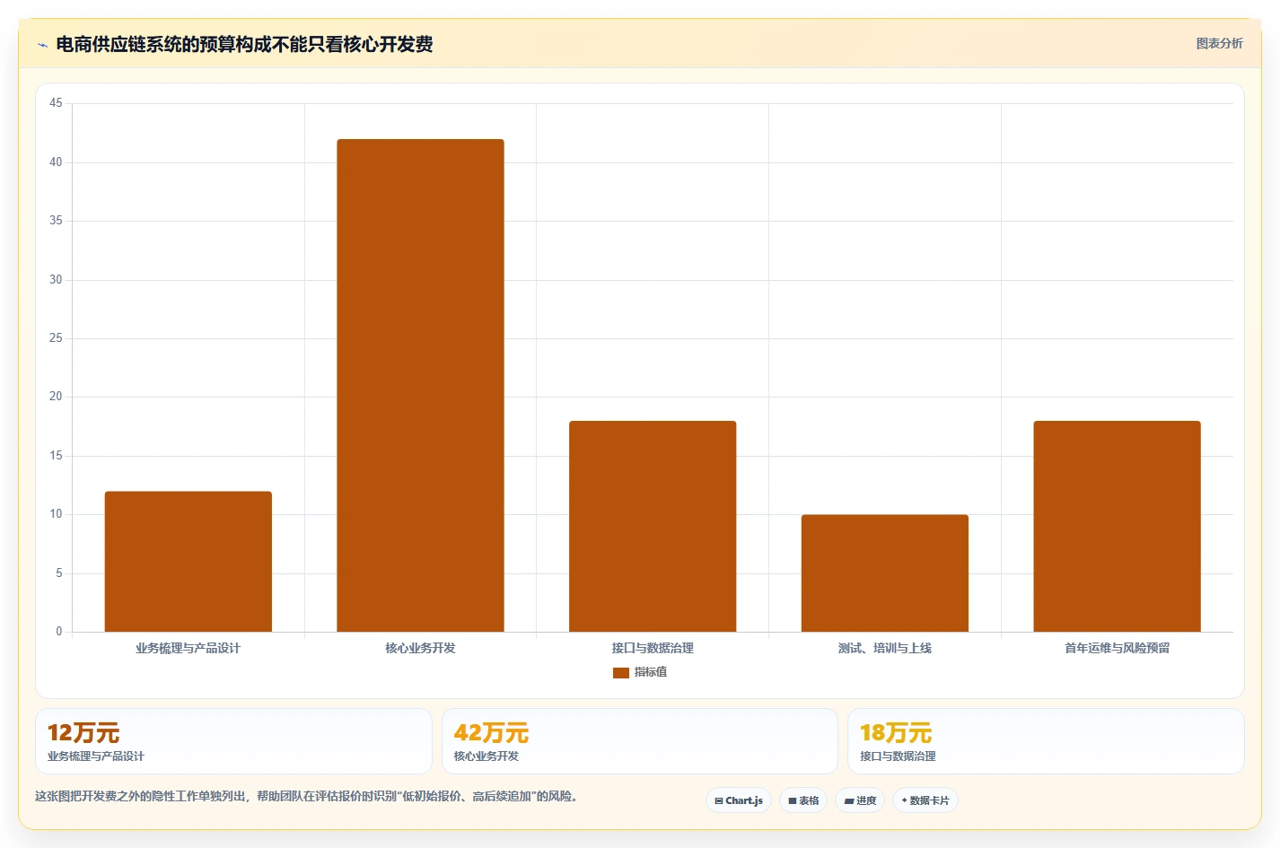Select the Chart.js tag pill

click(x=739, y=800)
